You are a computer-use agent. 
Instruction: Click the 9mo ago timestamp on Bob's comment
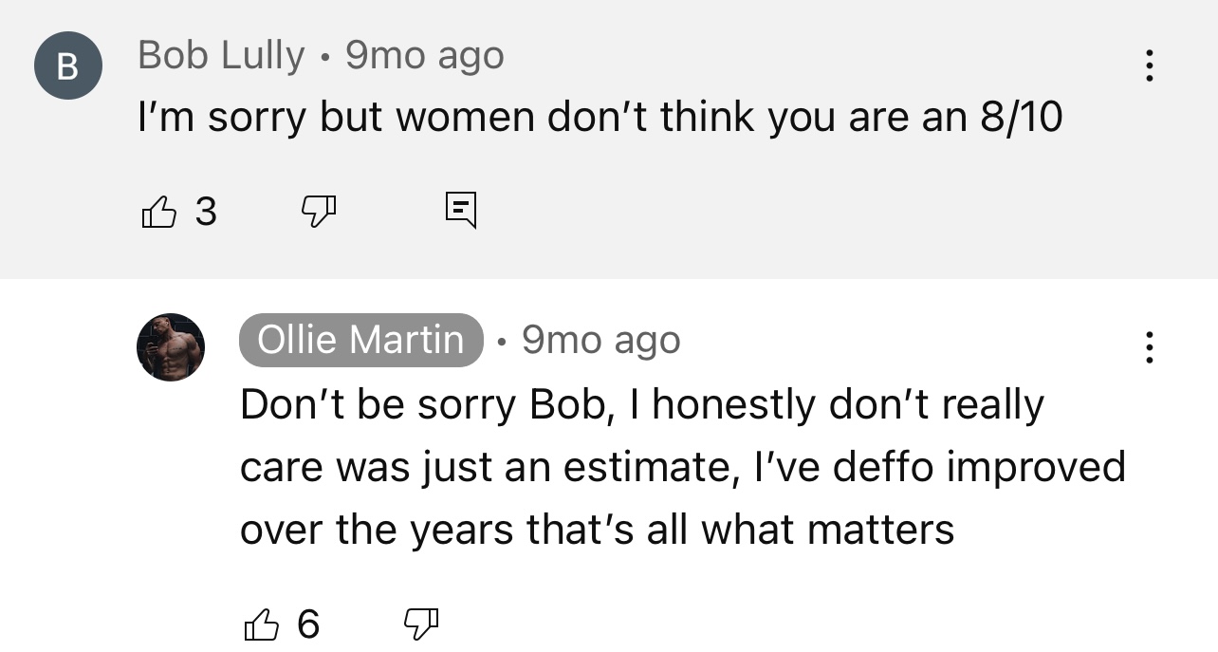[x=424, y=56]
